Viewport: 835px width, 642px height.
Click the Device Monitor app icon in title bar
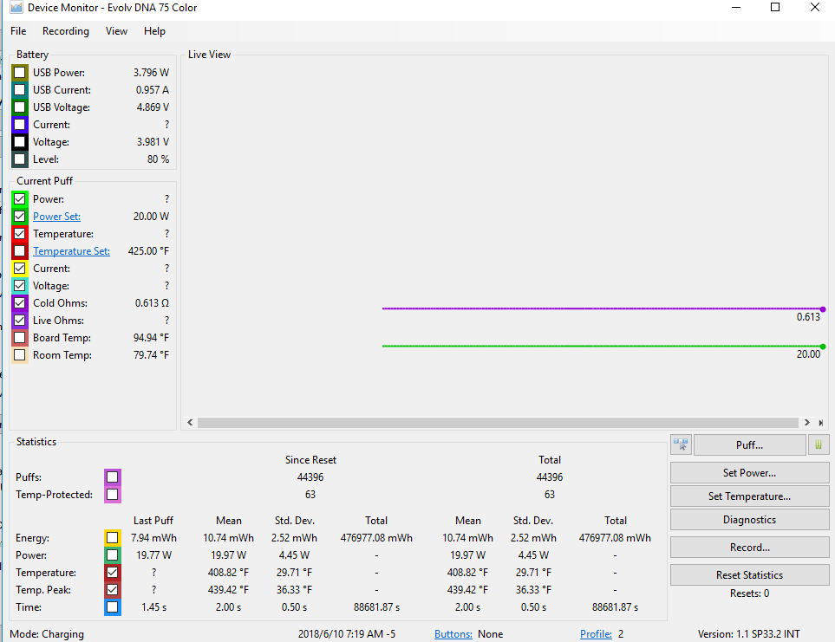(x=16, y=8)
